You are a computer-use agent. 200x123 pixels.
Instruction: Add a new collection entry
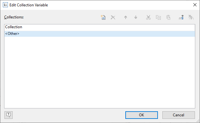click(x=103, y=17)
